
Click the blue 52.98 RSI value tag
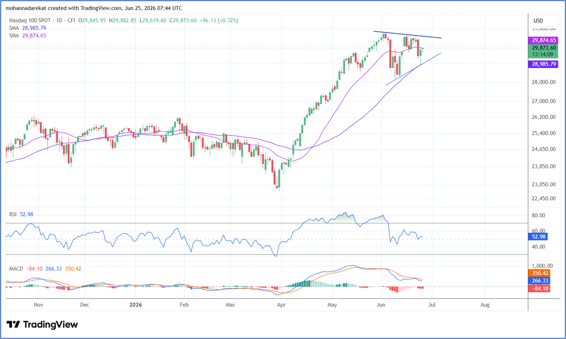[538, 236]
